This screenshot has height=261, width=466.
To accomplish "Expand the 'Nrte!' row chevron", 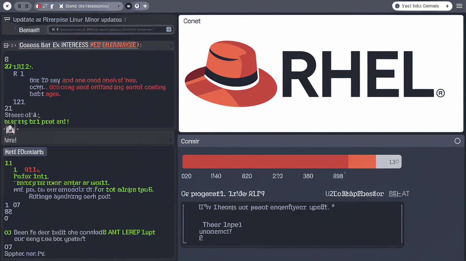I will 170,140.
